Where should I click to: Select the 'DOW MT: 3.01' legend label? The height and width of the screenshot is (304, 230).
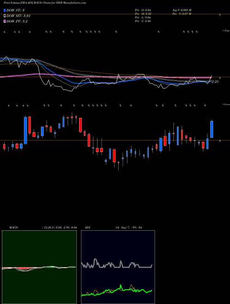coord(18,16)
